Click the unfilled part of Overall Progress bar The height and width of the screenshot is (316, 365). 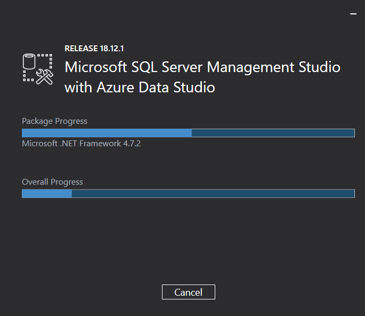pyautogui.click(x=213, y=194)
